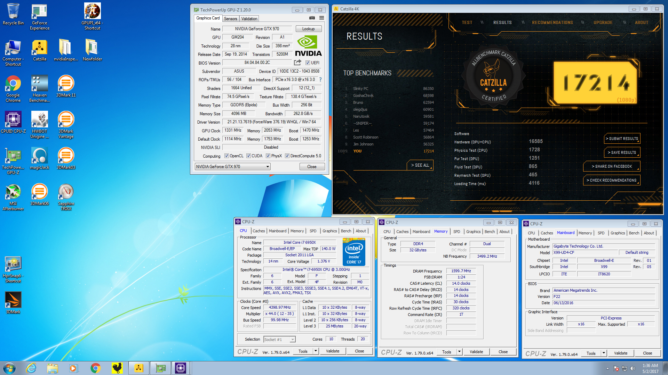Click the GPU name field 'NVIDIA GeForce GTX 970'
Image resolution: width=668 pixels, height=375 pixels.
pyautogui.click(x=257, y=29)
